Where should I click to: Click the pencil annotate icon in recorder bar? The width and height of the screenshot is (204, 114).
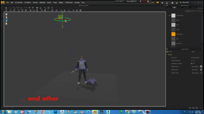140,1
